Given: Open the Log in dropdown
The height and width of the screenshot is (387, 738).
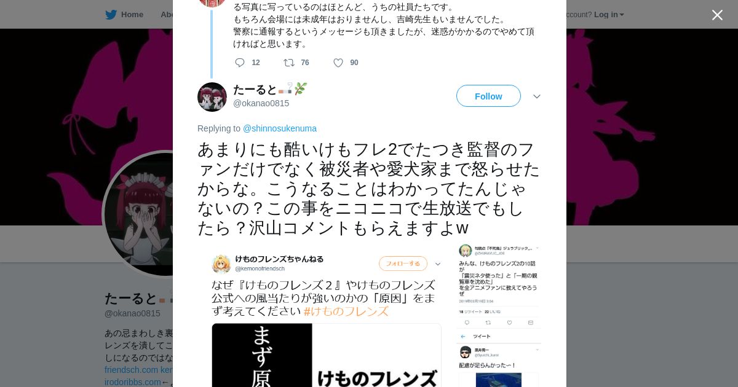Looking at the screenshot, I should pos(609,15).
